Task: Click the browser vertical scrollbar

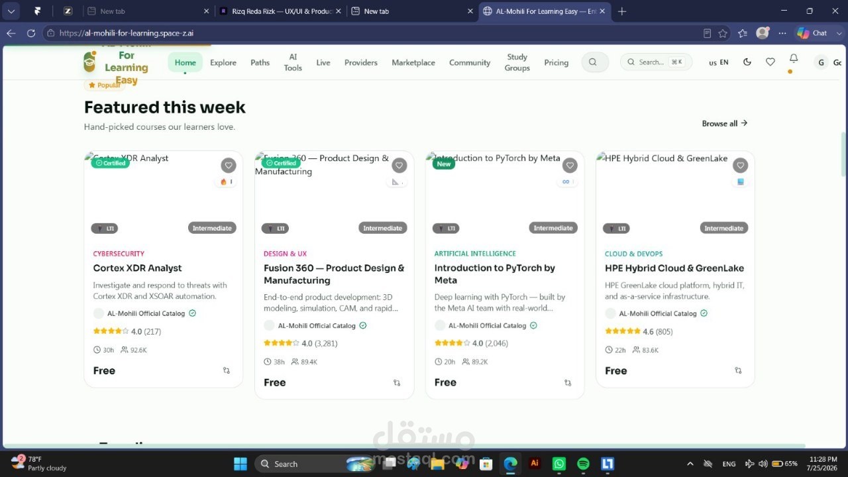Action: point(843,154)
